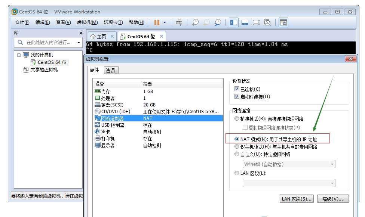The height and width of the screenshot is (217, 365).
Task: Toggle the 已连接(C) checkbox
Action: pos(237,89)
